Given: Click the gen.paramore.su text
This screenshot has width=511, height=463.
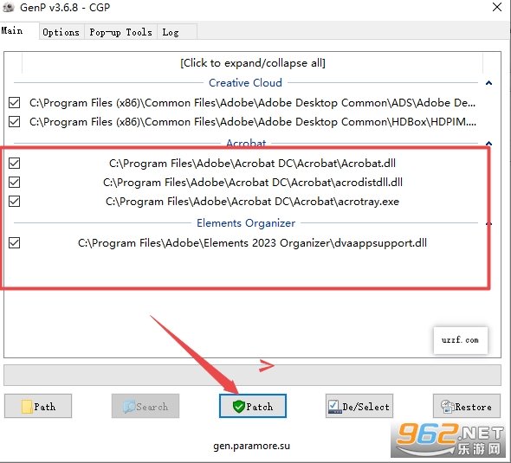Looking at the screenshot, I should (251, 446).
